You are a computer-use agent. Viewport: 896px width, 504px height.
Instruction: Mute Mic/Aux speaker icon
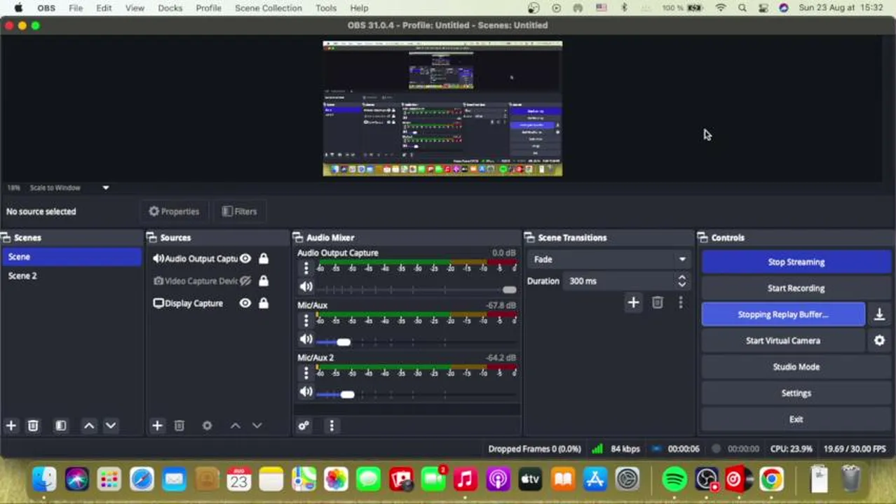pyautogui.click(x=306, y=339)
